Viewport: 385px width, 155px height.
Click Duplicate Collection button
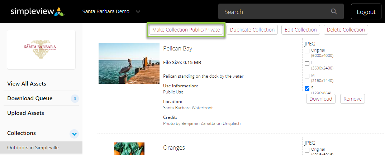tap(252, 30)
